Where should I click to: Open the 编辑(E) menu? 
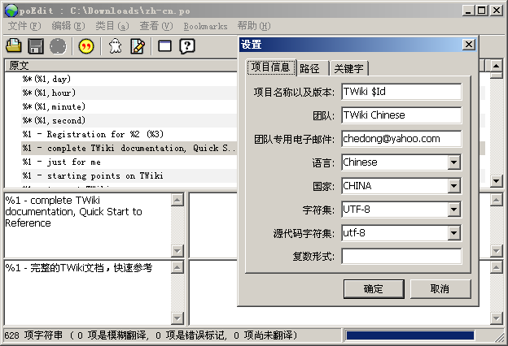point(68,26)
